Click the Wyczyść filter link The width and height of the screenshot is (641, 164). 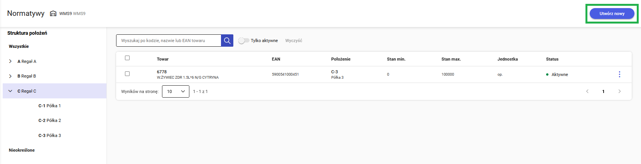click(x=294, y=41)
